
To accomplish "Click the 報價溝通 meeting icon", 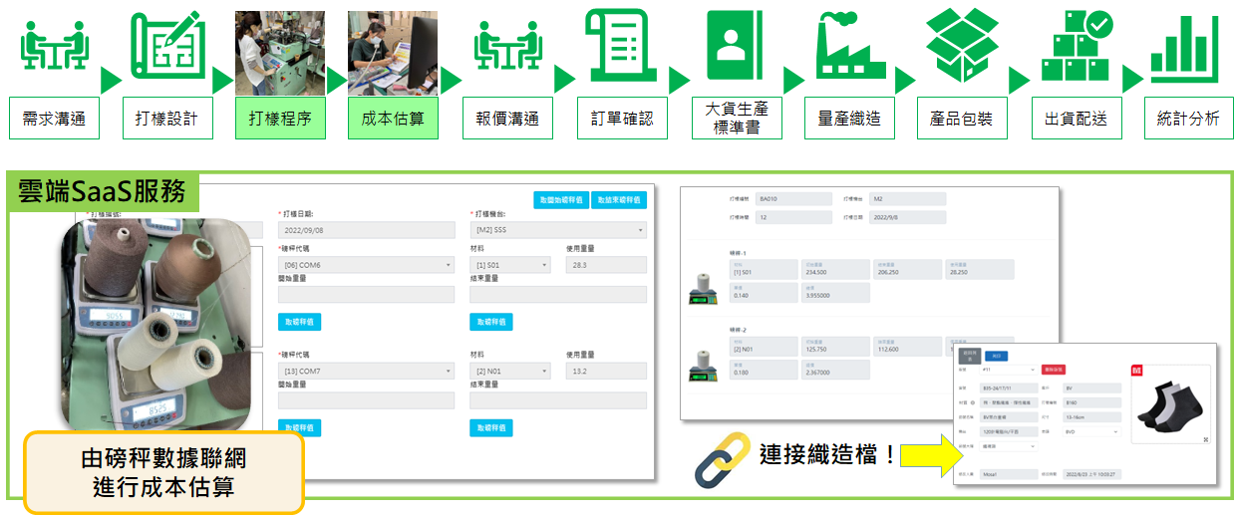I will pyautogui.click(x=507, y=46).
